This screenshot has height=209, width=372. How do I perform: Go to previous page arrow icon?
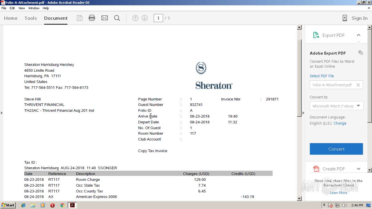(x=135, y=18)
